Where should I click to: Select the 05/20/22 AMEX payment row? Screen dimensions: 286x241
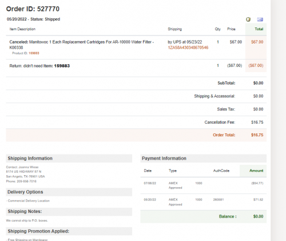click(204, 202)
